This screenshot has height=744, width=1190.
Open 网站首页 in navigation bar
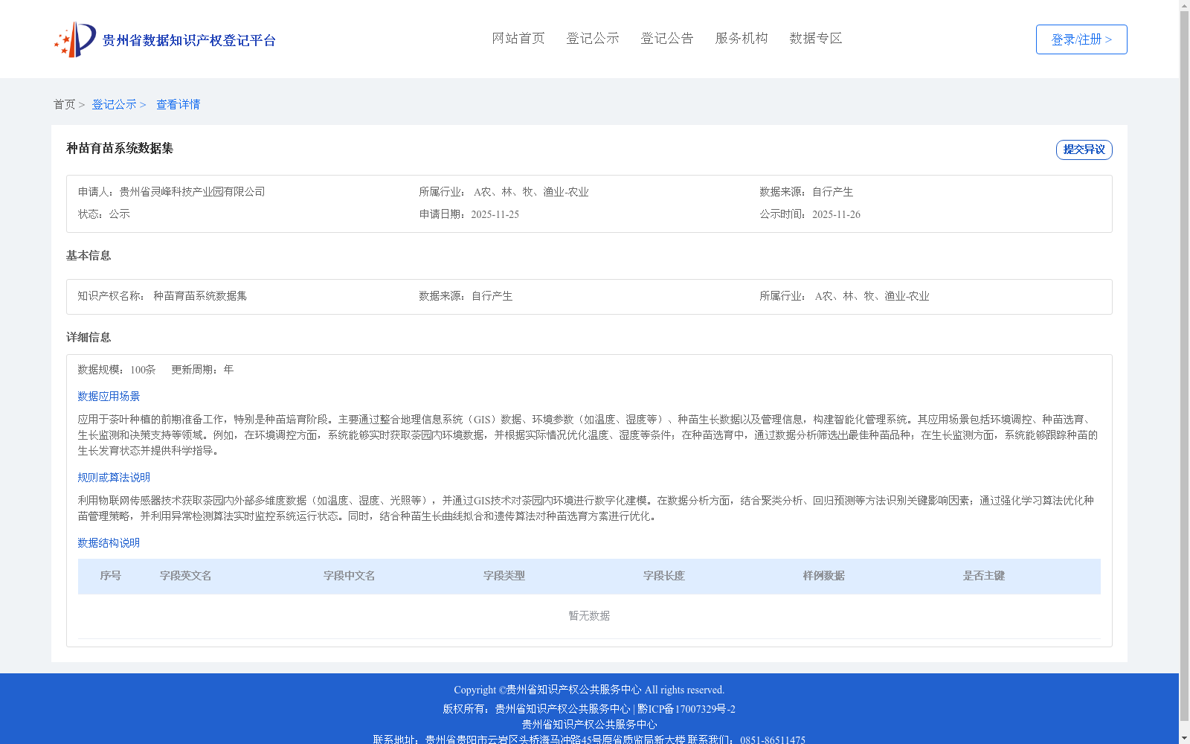(x=518, y=38)
